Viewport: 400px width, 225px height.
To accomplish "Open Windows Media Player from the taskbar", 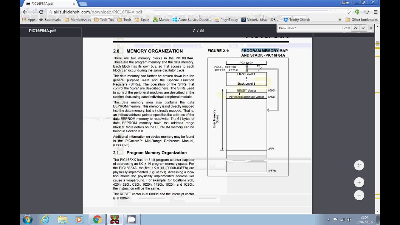I will (x=79, y=219).
